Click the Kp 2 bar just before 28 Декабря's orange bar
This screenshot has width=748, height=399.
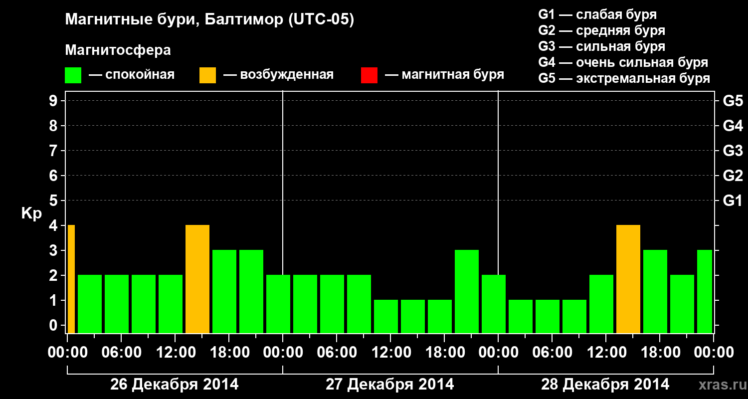click(601, 304)
